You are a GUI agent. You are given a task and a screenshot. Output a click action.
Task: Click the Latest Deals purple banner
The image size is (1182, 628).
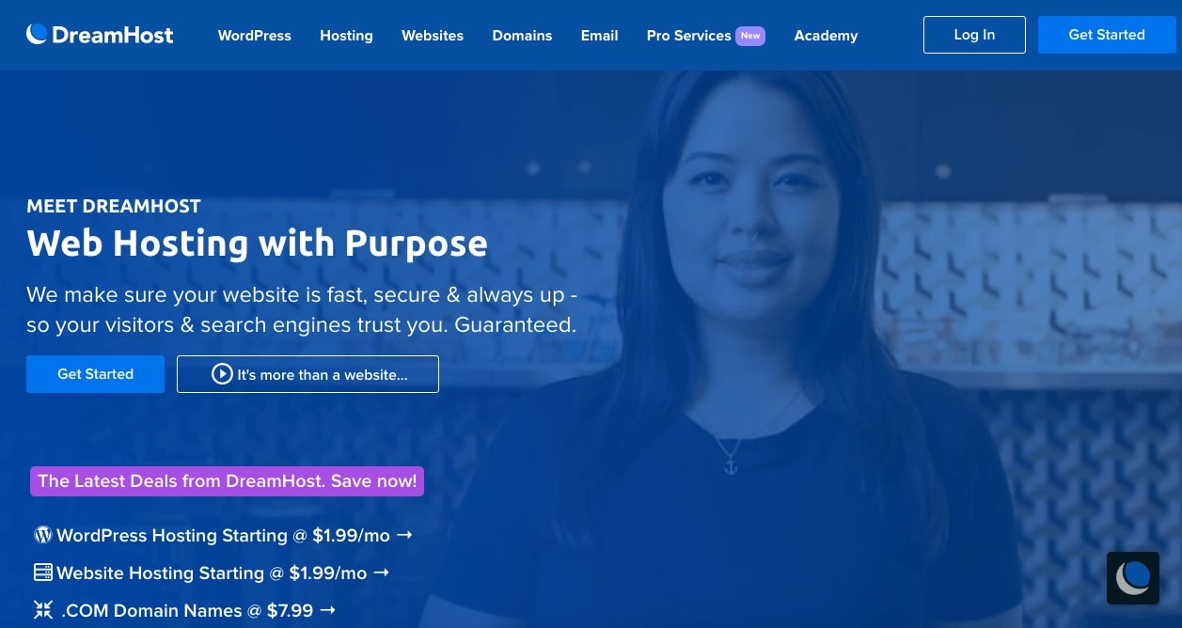[x=227, y=481]
